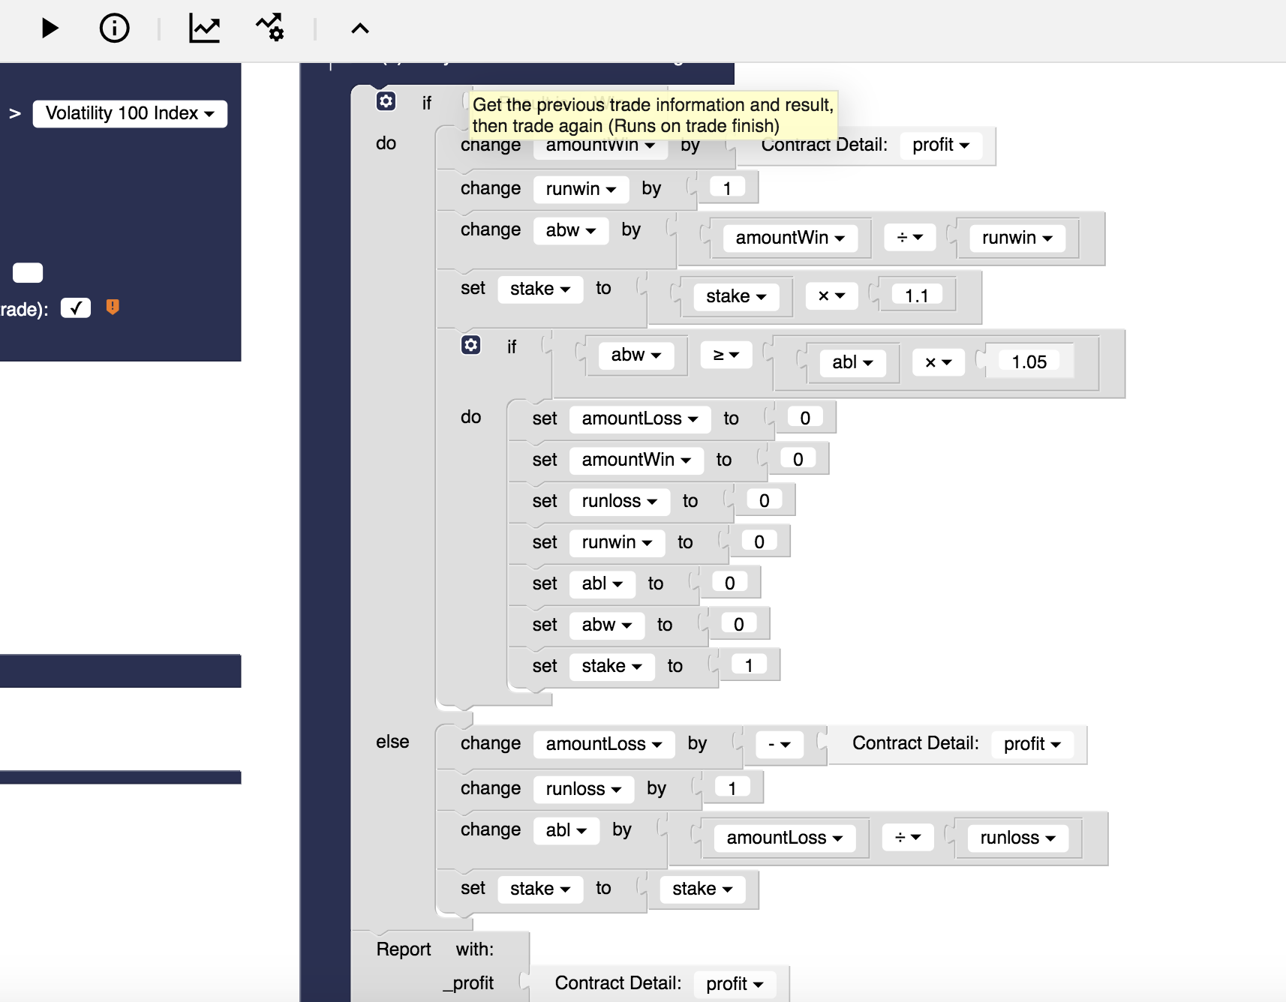
Task: Open the division operator dropdown
Action: point(909,237)
